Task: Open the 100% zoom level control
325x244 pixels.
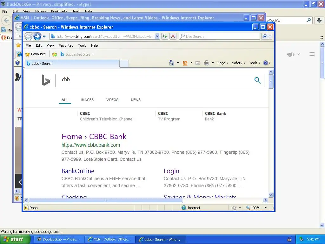Action: point(253,208)
